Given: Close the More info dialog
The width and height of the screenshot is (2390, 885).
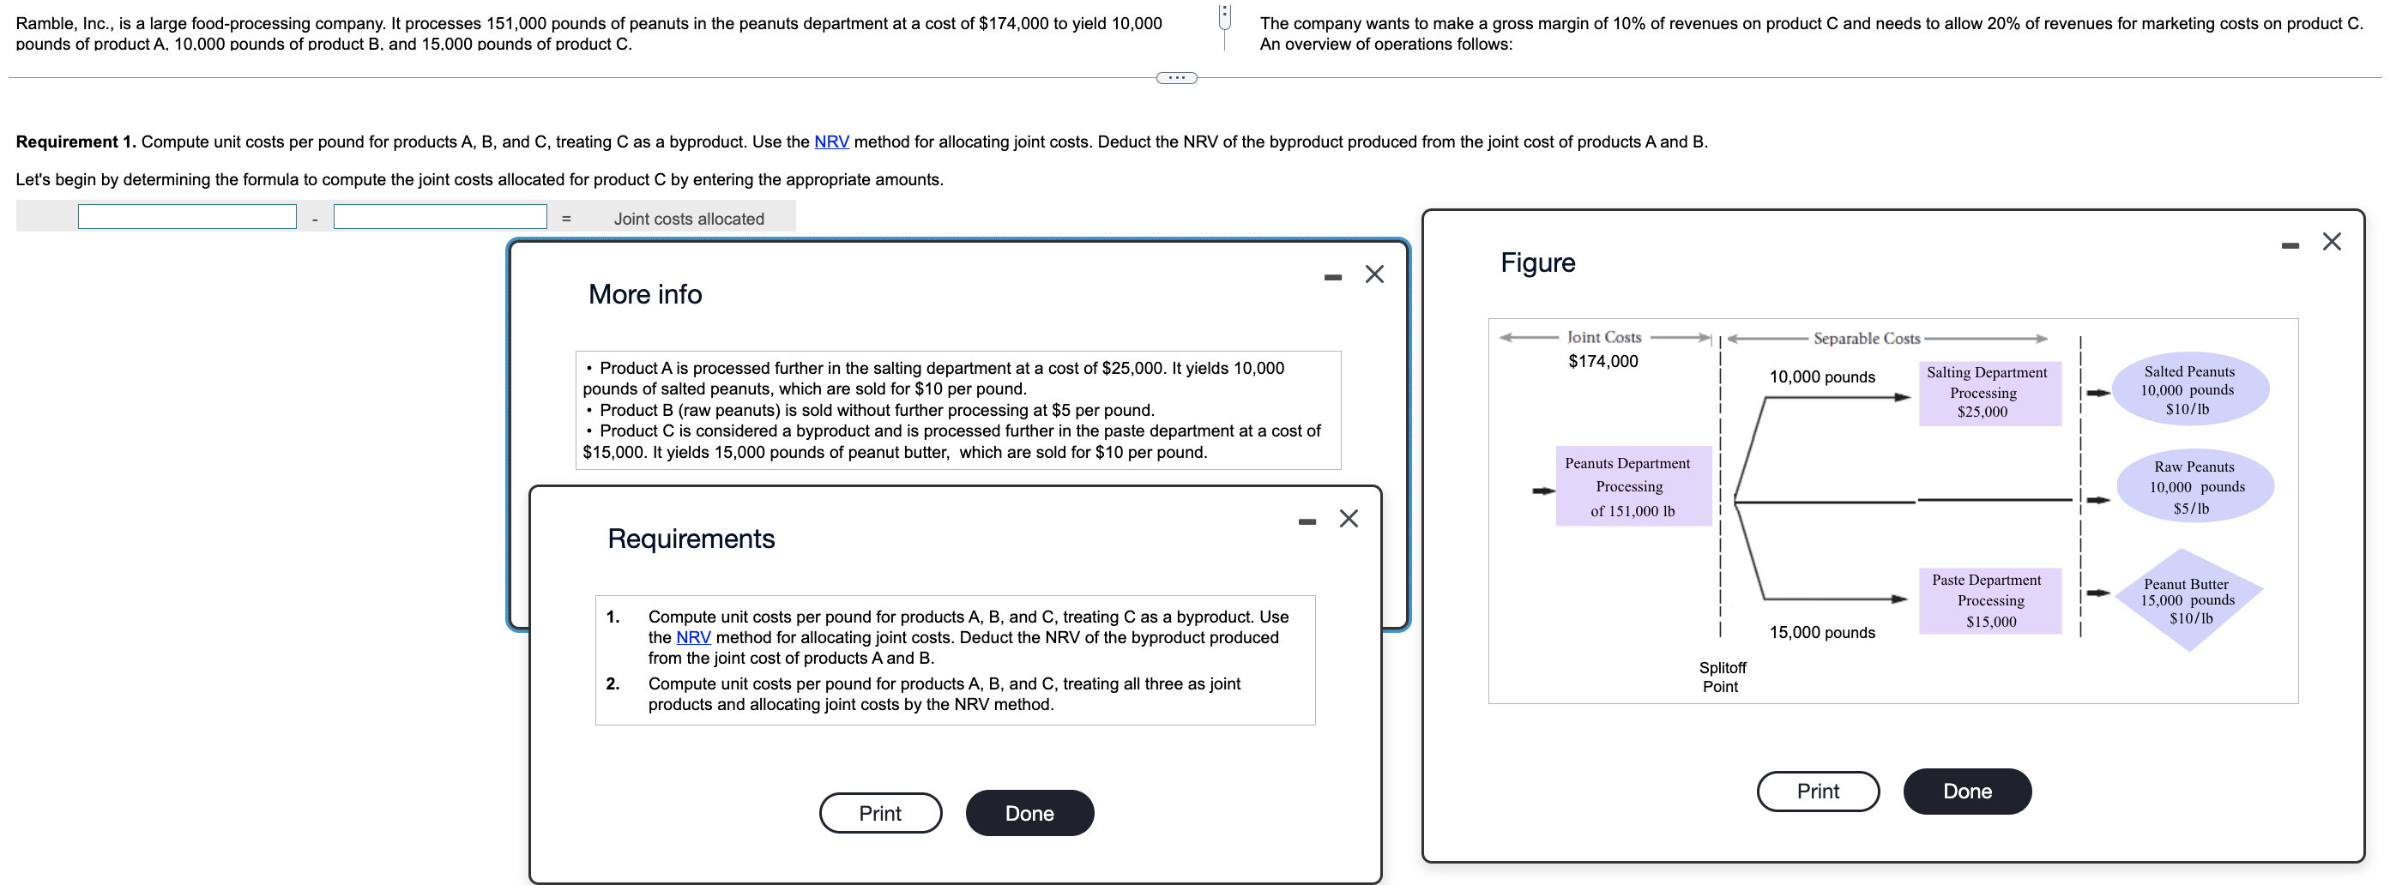Looking at the screenshot, I should coord(1374,274).
